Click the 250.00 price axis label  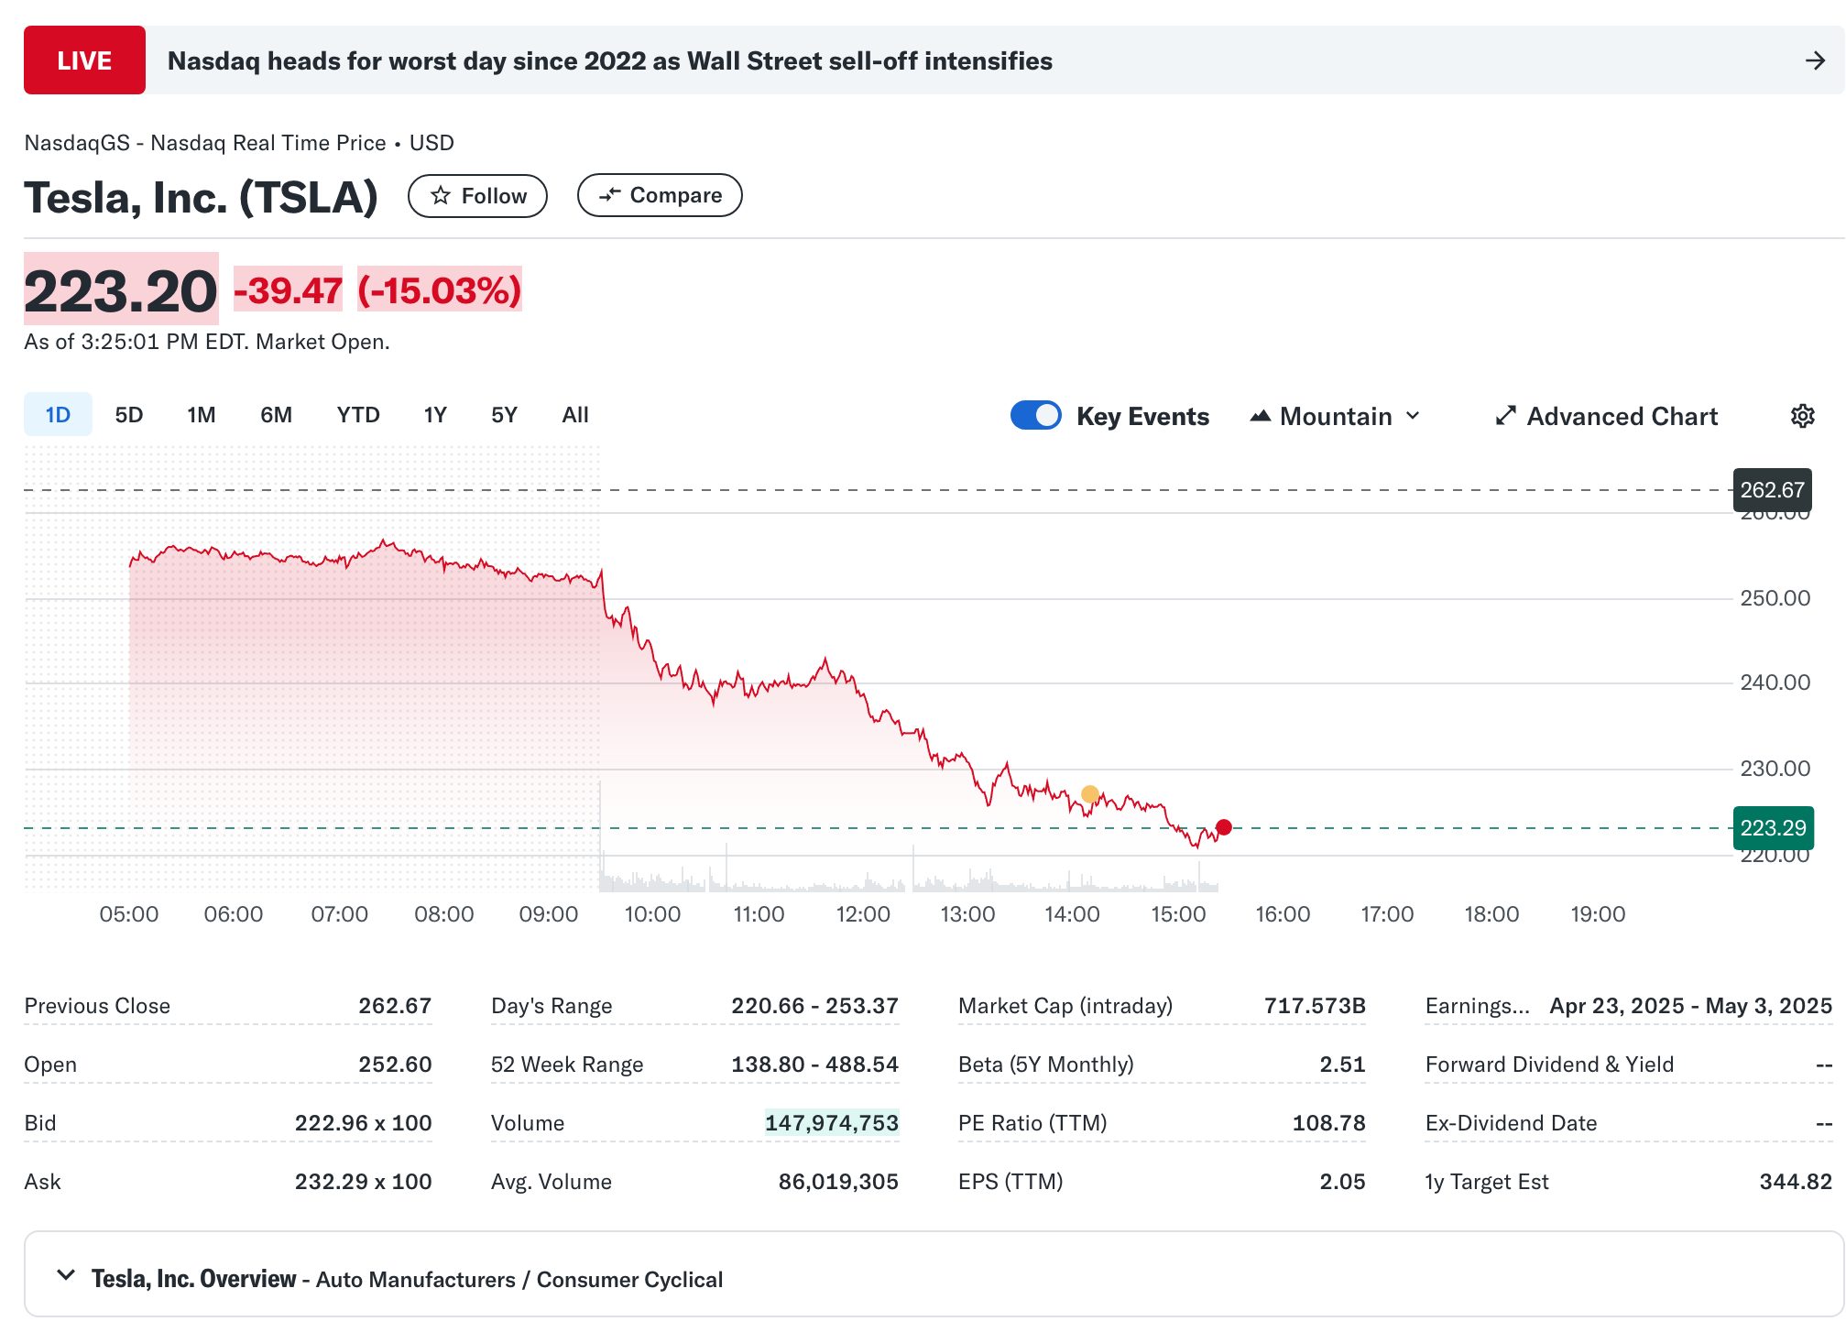coord(1775,598)
